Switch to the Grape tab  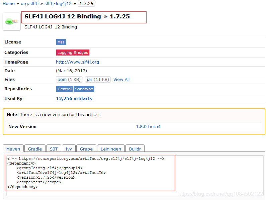(x=86, y=149)
